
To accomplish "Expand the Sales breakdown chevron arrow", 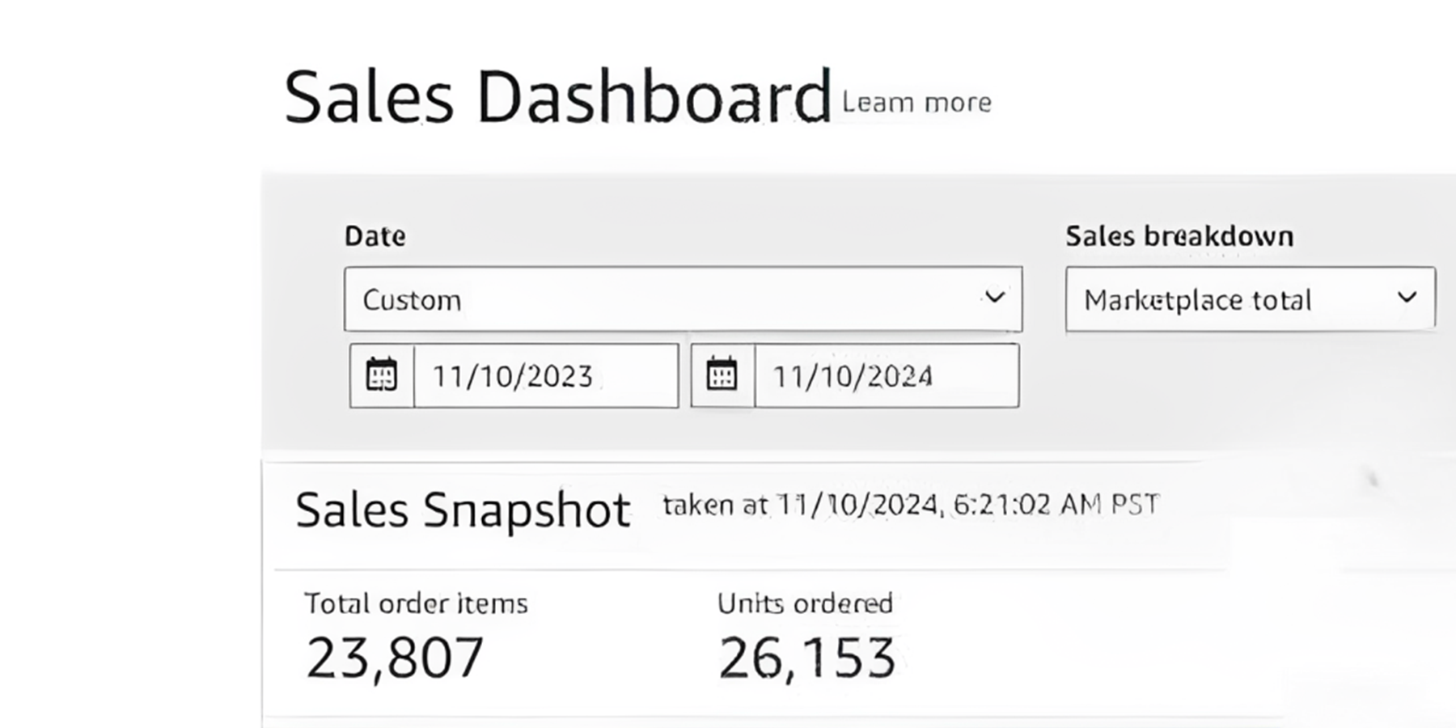I will pyautogui.click(x=1407, y=298).
